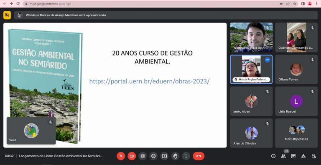Toggle captions in the call bar

(x=143, y=156)
